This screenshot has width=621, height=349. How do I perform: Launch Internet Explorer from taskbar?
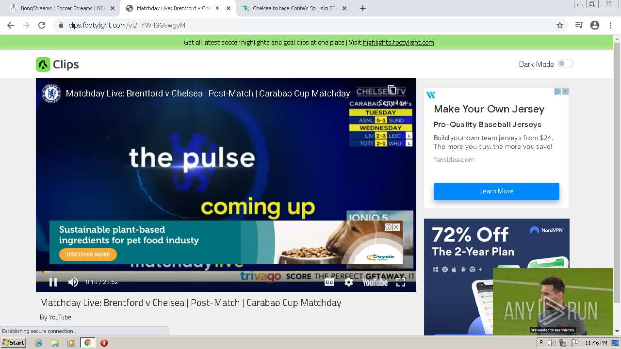39,343
